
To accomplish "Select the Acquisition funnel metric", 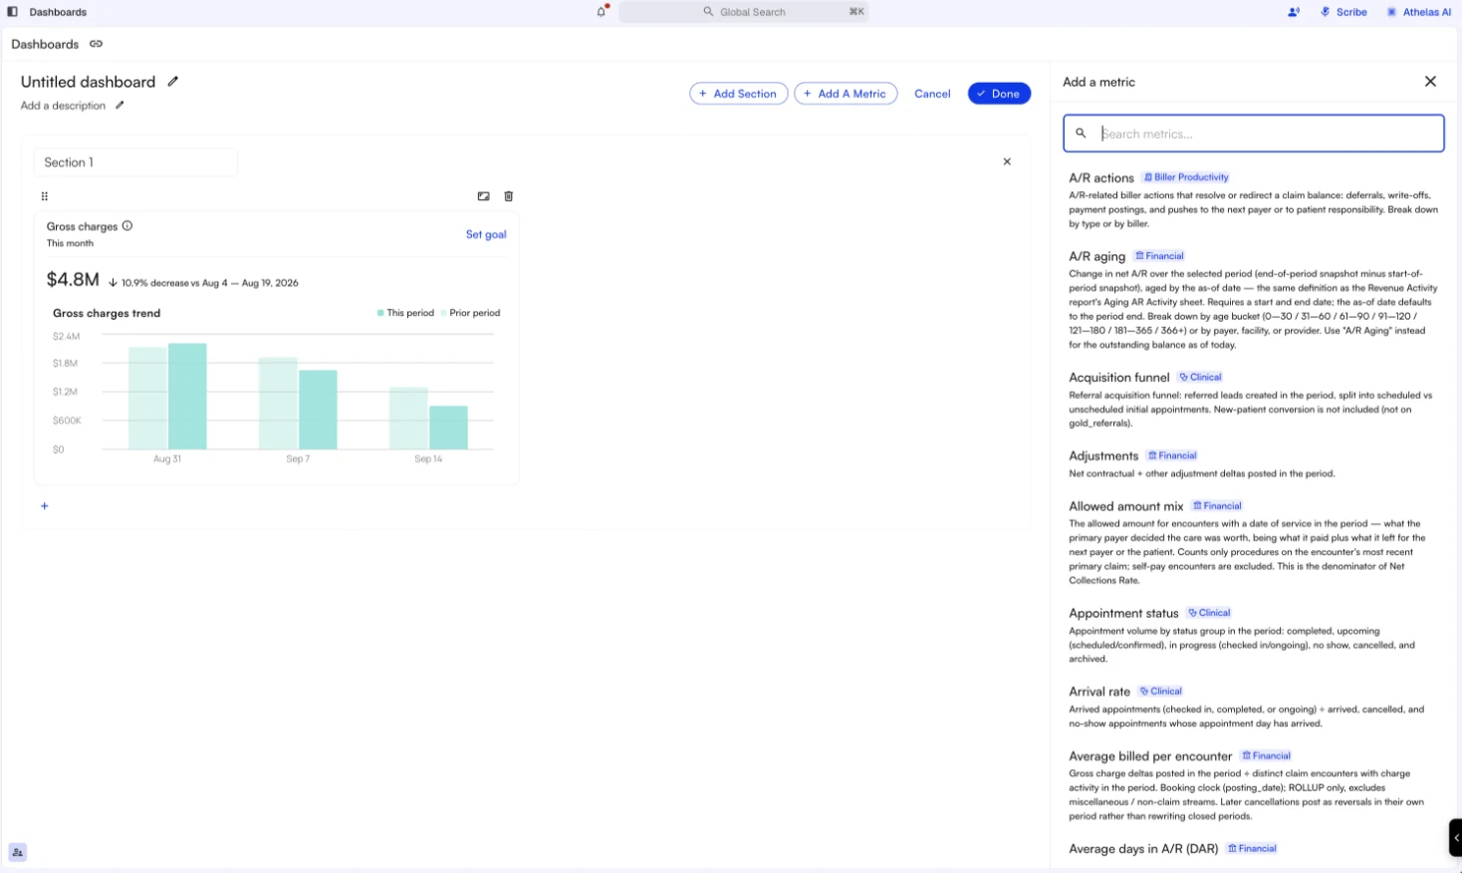I will 1119,378.
